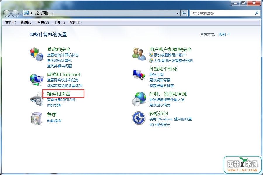The height and width of the screenshot is (175, 263).
Task: Click 更改主题 link
Action: coord(156,75)
